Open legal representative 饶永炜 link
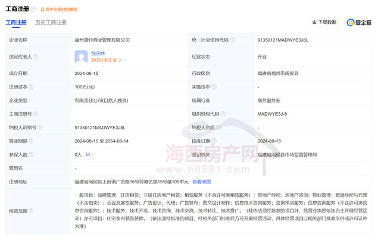Screen dimensions: 381x238 [98, 53]
